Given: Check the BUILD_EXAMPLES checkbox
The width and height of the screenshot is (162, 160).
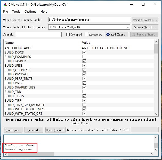Looking at the screenshot, I should [84, 57].
